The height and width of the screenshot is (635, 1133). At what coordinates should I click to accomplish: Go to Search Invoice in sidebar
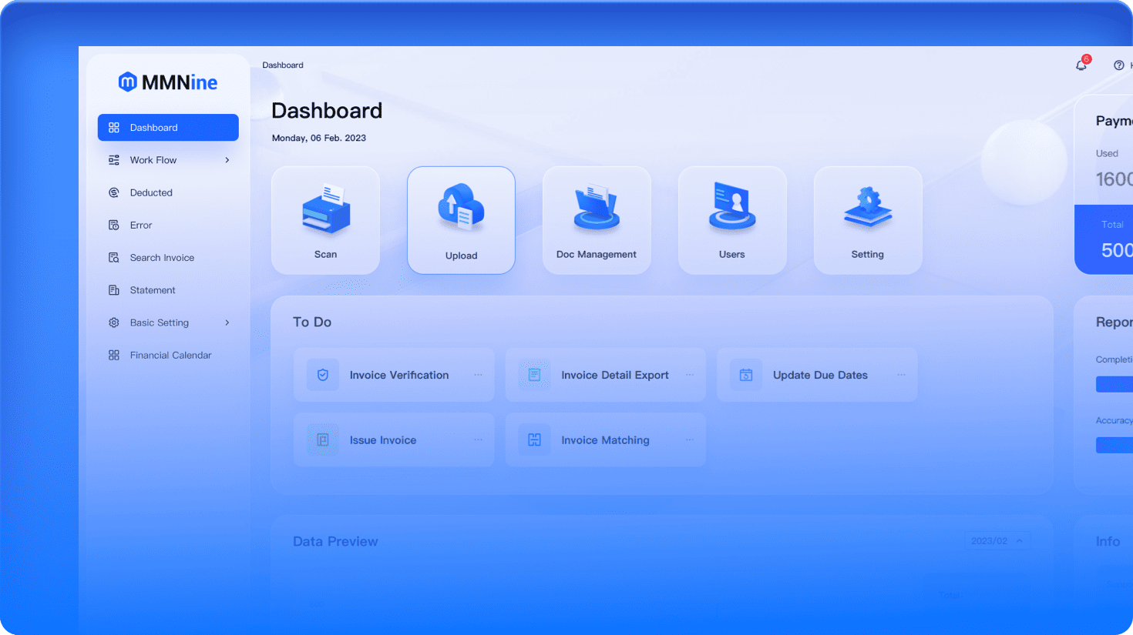point(162,258)
